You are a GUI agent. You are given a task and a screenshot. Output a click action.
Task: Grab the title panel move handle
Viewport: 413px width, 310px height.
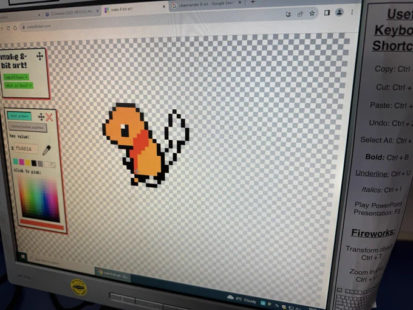click(x=39, y=56)
